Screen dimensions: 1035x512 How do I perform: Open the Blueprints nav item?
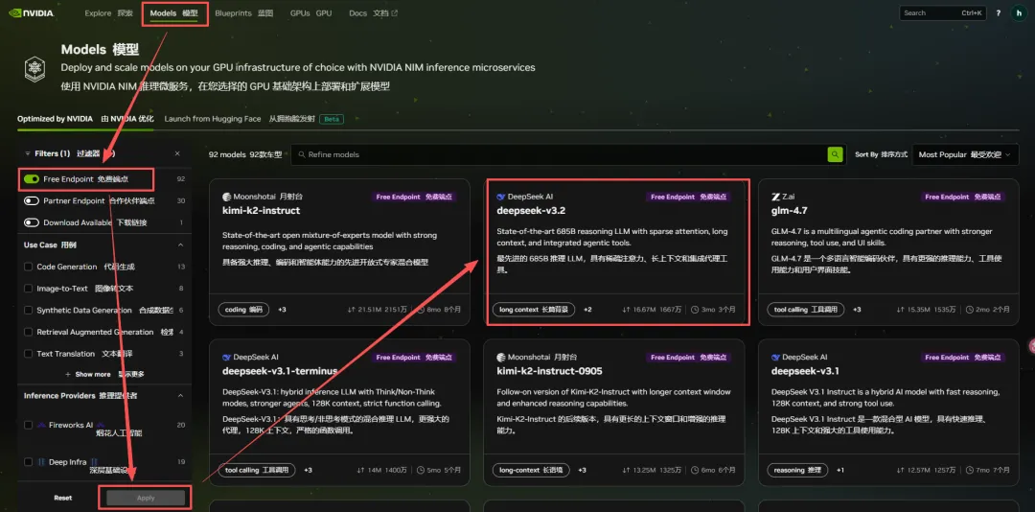[x=243, y=13]
